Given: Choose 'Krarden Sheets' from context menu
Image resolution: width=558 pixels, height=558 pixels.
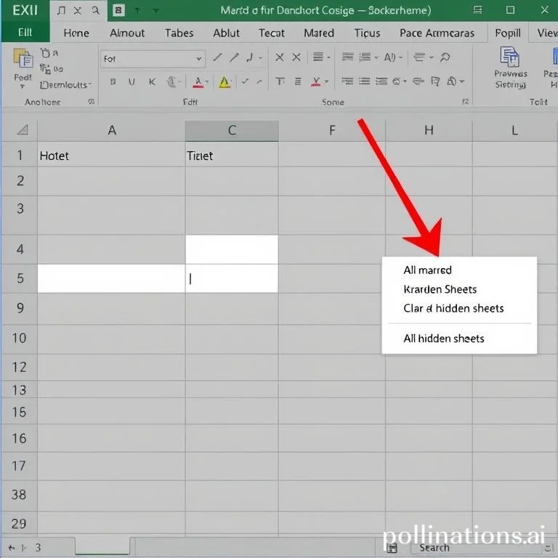Looking at the screenshot, I should tap(440, 289).
